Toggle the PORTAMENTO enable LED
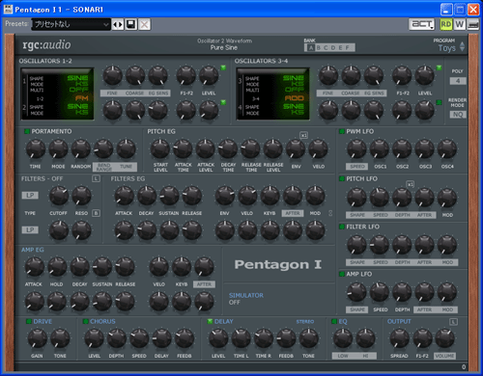 [x=27, y=131]
